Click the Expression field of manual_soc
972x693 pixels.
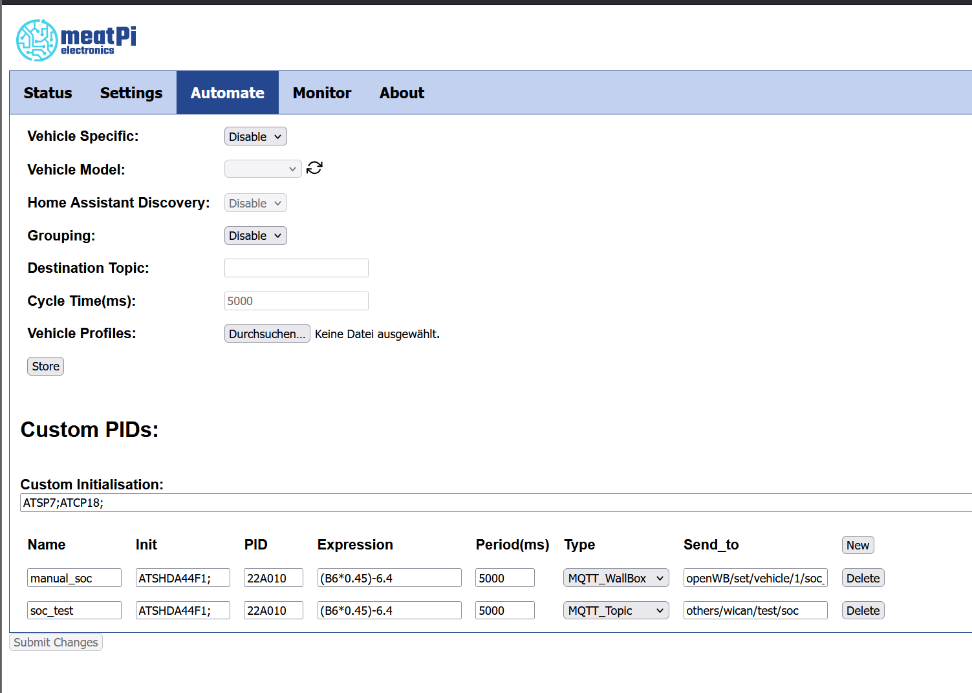tap(389, 578)
